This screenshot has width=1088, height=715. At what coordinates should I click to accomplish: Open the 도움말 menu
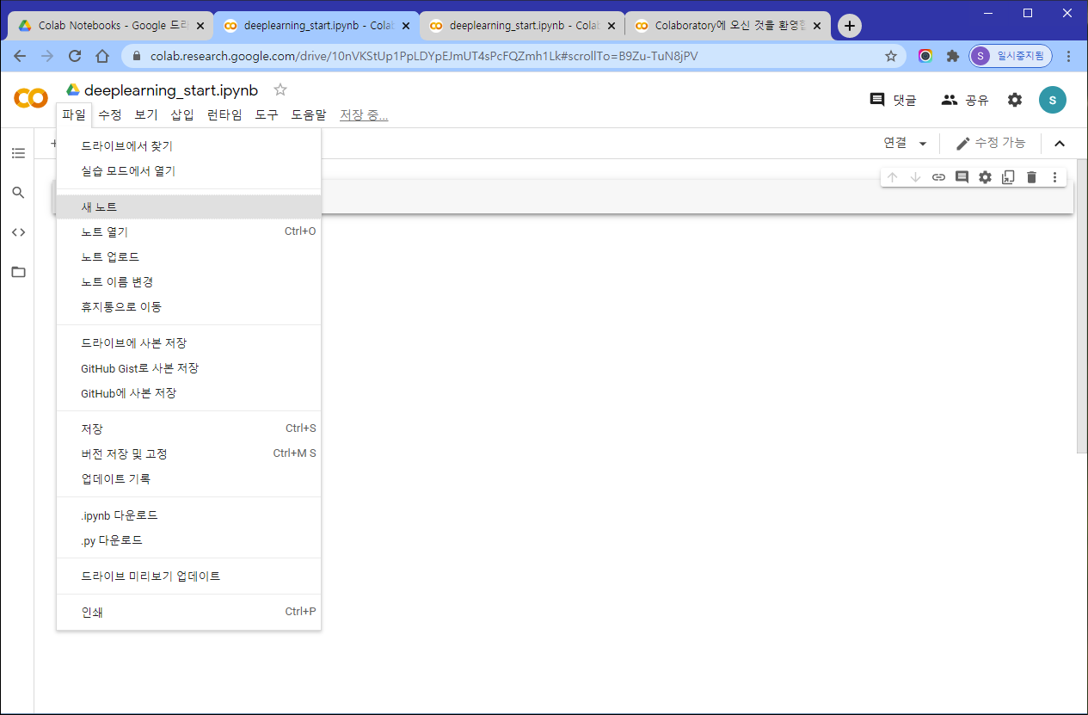point(309,115)
